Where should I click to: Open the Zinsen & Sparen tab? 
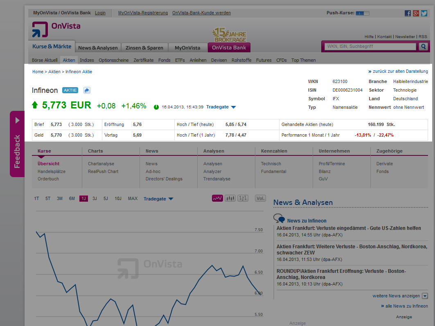144,48
